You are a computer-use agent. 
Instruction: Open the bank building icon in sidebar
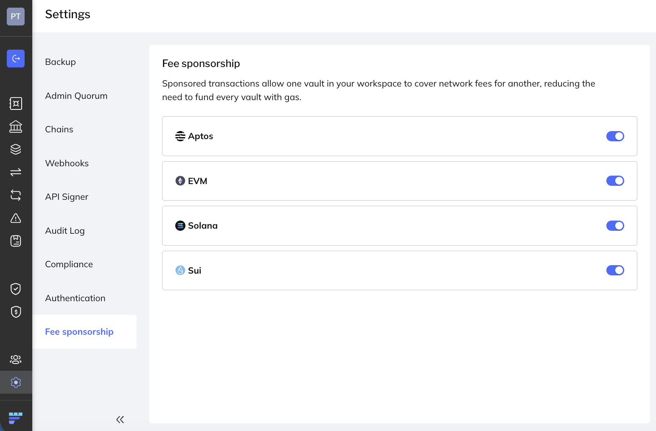[16, 126]
